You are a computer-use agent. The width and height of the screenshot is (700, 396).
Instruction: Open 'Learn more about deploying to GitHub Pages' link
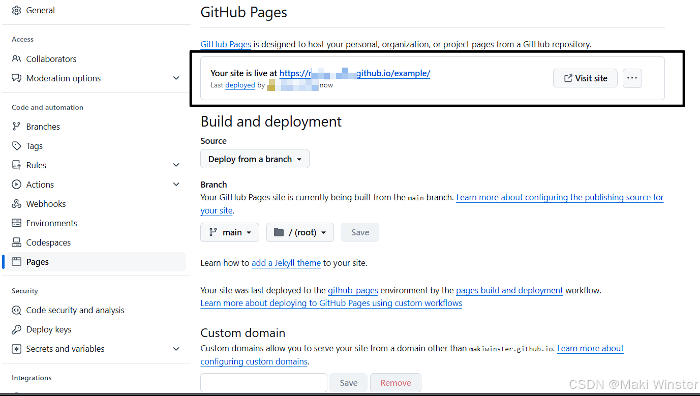point(331,303)
